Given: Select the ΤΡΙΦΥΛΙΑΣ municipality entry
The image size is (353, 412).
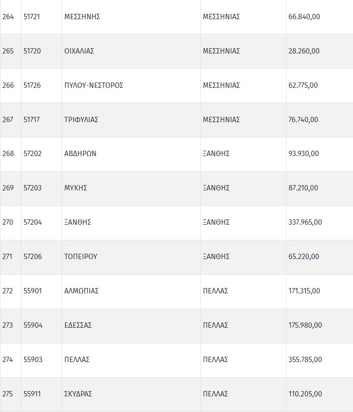Looking at the screenshot, I should (x=81, y=119).
